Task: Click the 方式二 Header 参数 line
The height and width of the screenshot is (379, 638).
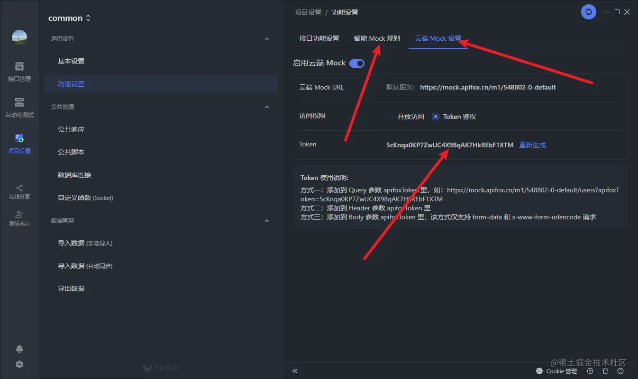Action: pos(365,208)
